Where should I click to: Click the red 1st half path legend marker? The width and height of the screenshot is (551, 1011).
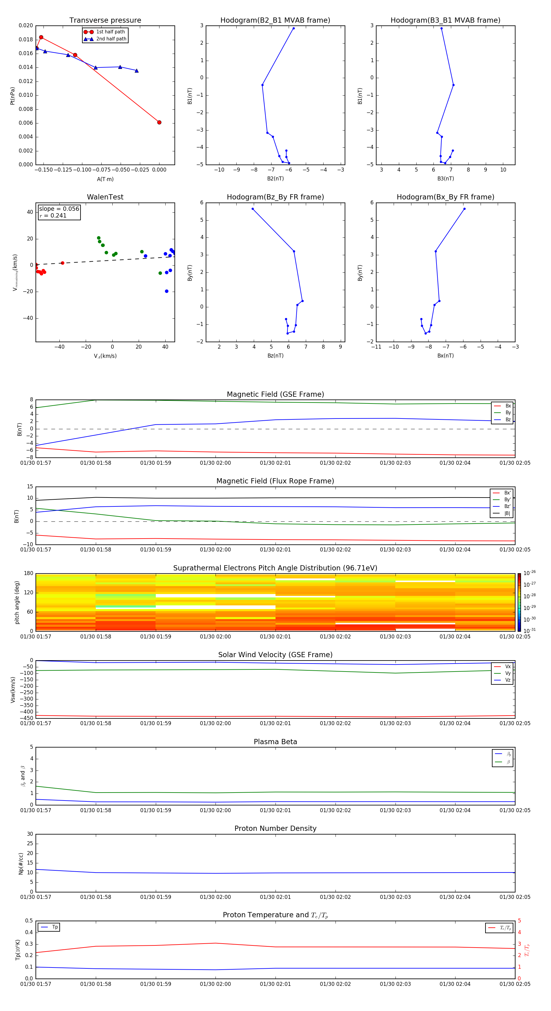(89, 32)
